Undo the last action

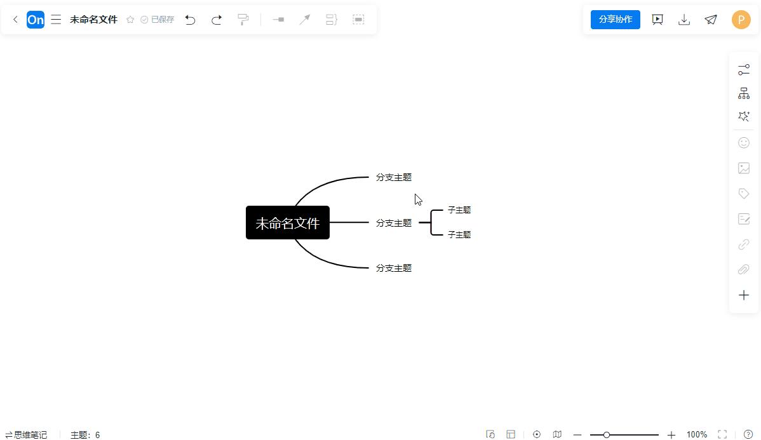pos(190,20)
